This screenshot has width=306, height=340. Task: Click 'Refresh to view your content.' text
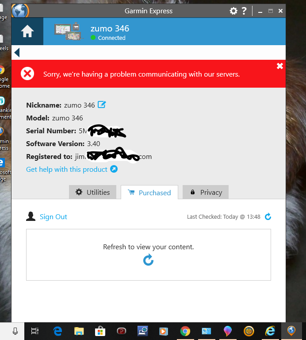coord(149,247)
